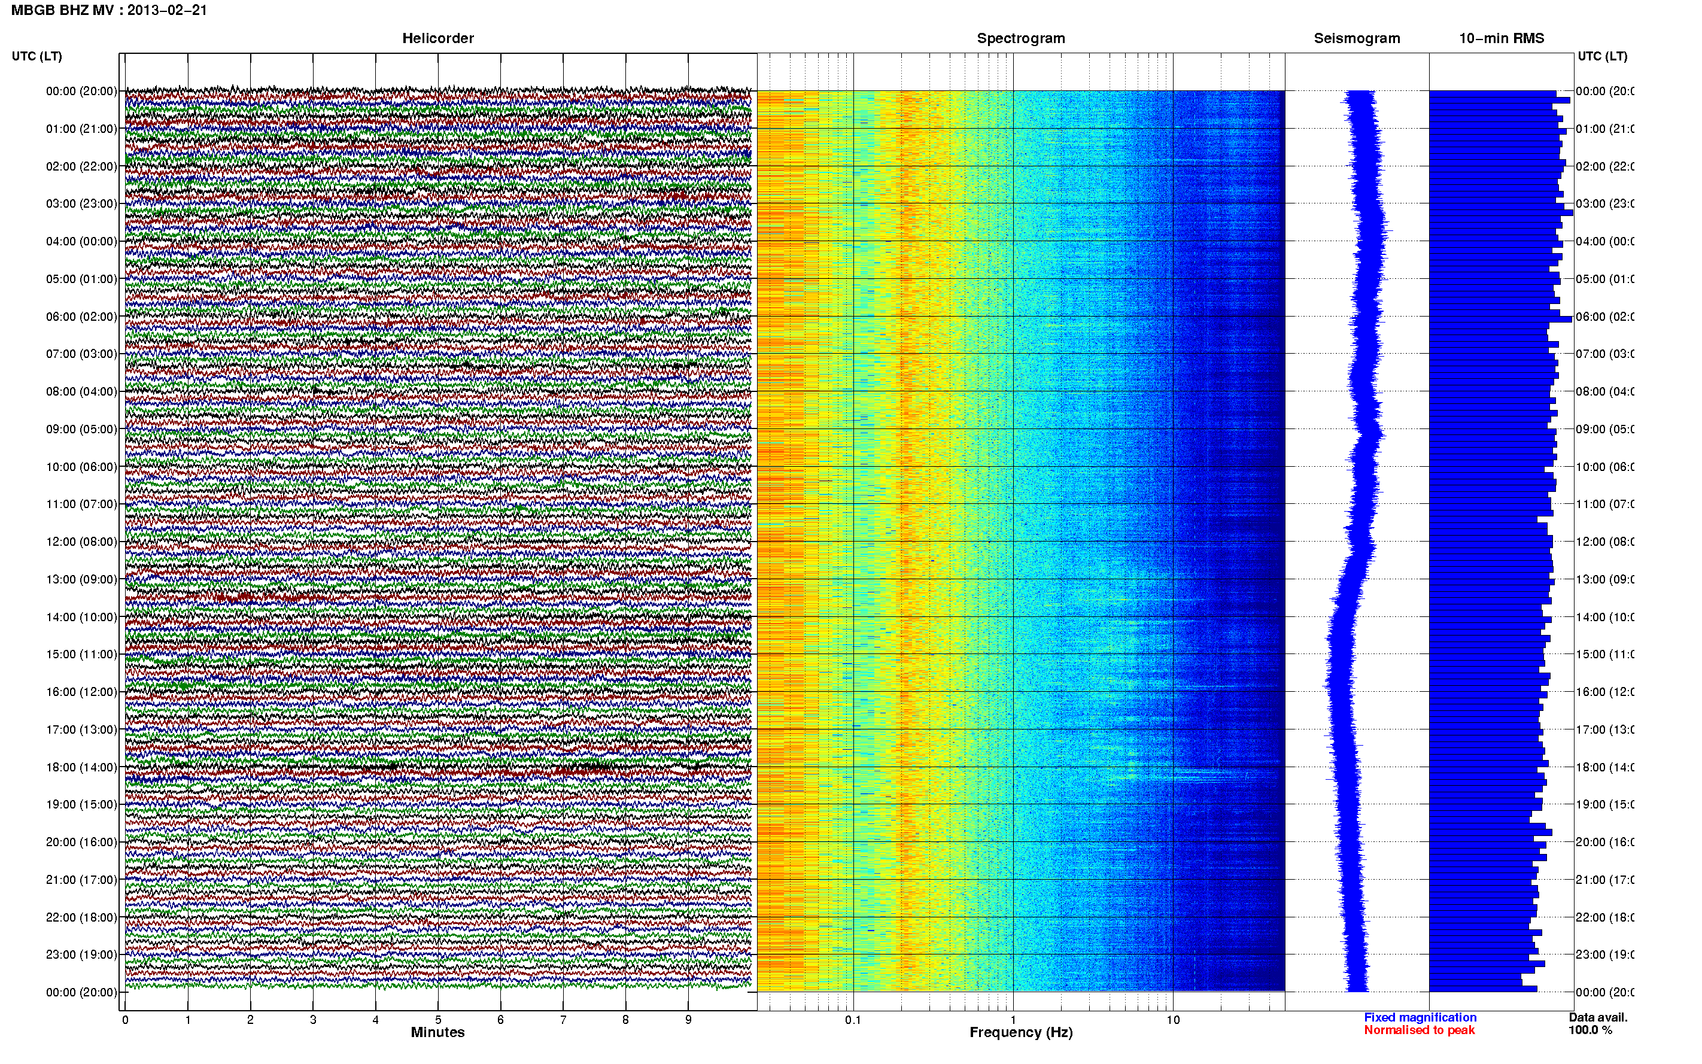
Task: Click the left 04:00 (00:00) time label
Action: click(x=81, y=241)
